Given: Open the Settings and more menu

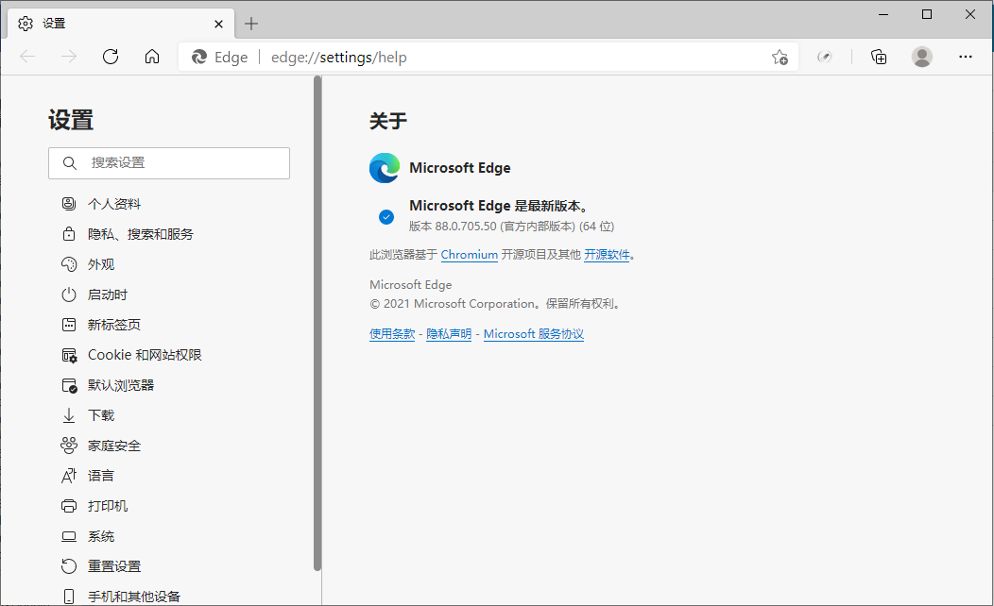Looking at the screenshot, I should coord(965,57).
